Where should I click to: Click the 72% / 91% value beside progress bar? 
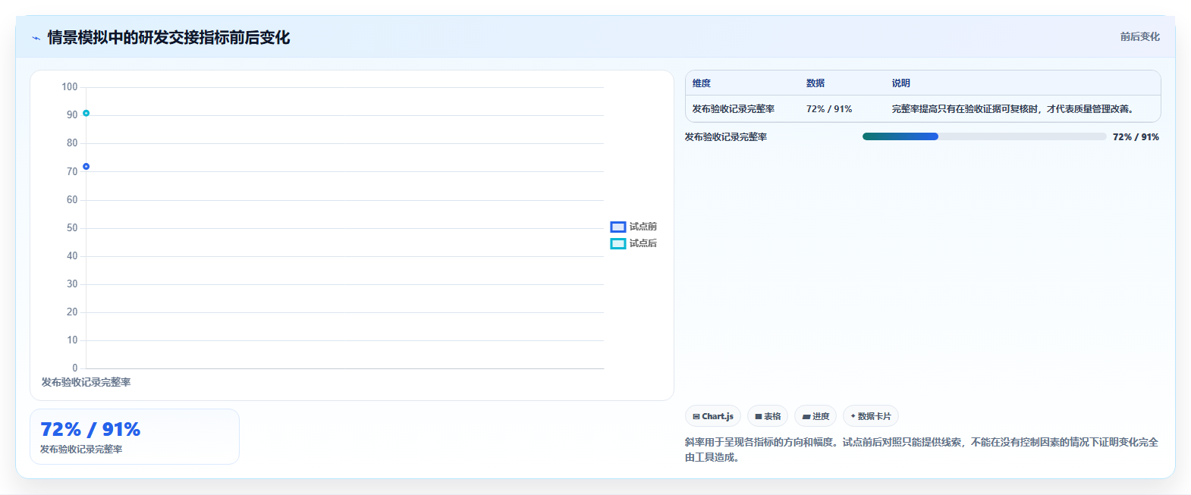click(x=1136, y=137)
